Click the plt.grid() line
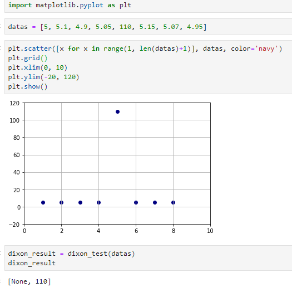The width and height of the screenshot is (292, 292). tap(28, 58)
